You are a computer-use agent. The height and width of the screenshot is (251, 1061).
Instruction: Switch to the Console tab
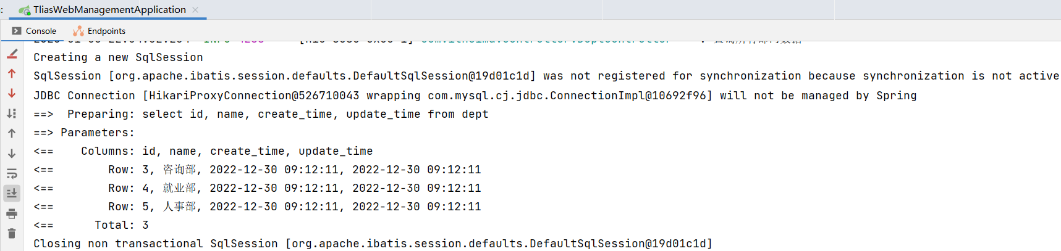tap(35, 31)
